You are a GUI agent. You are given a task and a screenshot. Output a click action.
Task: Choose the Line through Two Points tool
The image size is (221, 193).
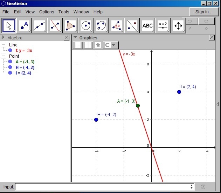click(40, 26)
